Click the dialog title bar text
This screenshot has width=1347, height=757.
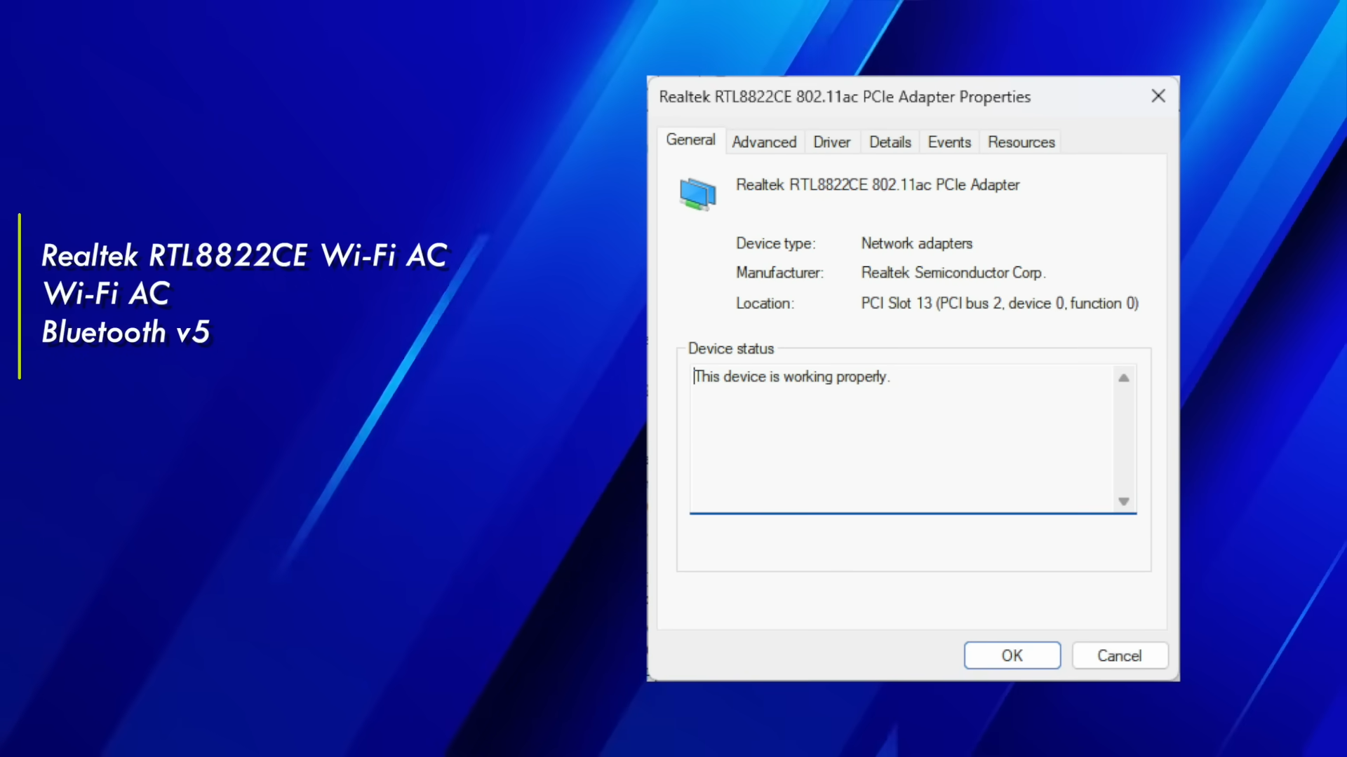[x=845, y=97]
